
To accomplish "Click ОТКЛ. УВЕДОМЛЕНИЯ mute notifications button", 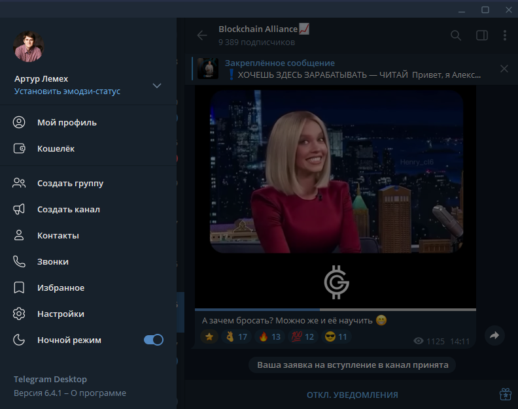I will 352,395.
